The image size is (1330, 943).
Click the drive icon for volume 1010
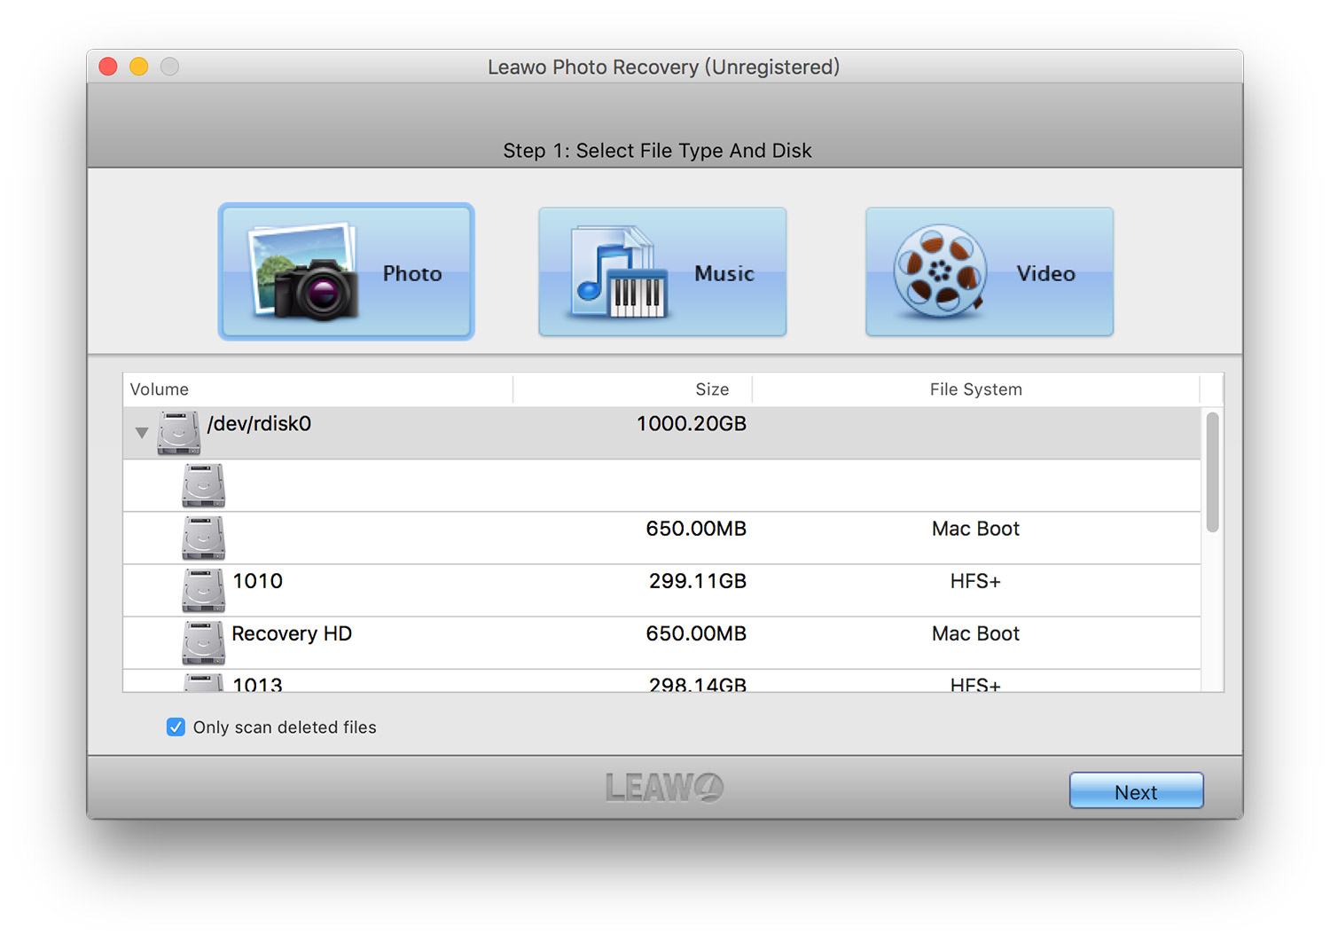203,590
